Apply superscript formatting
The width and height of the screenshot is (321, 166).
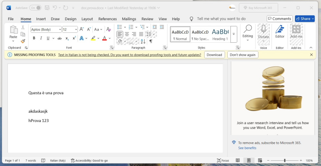coord(74,38)
